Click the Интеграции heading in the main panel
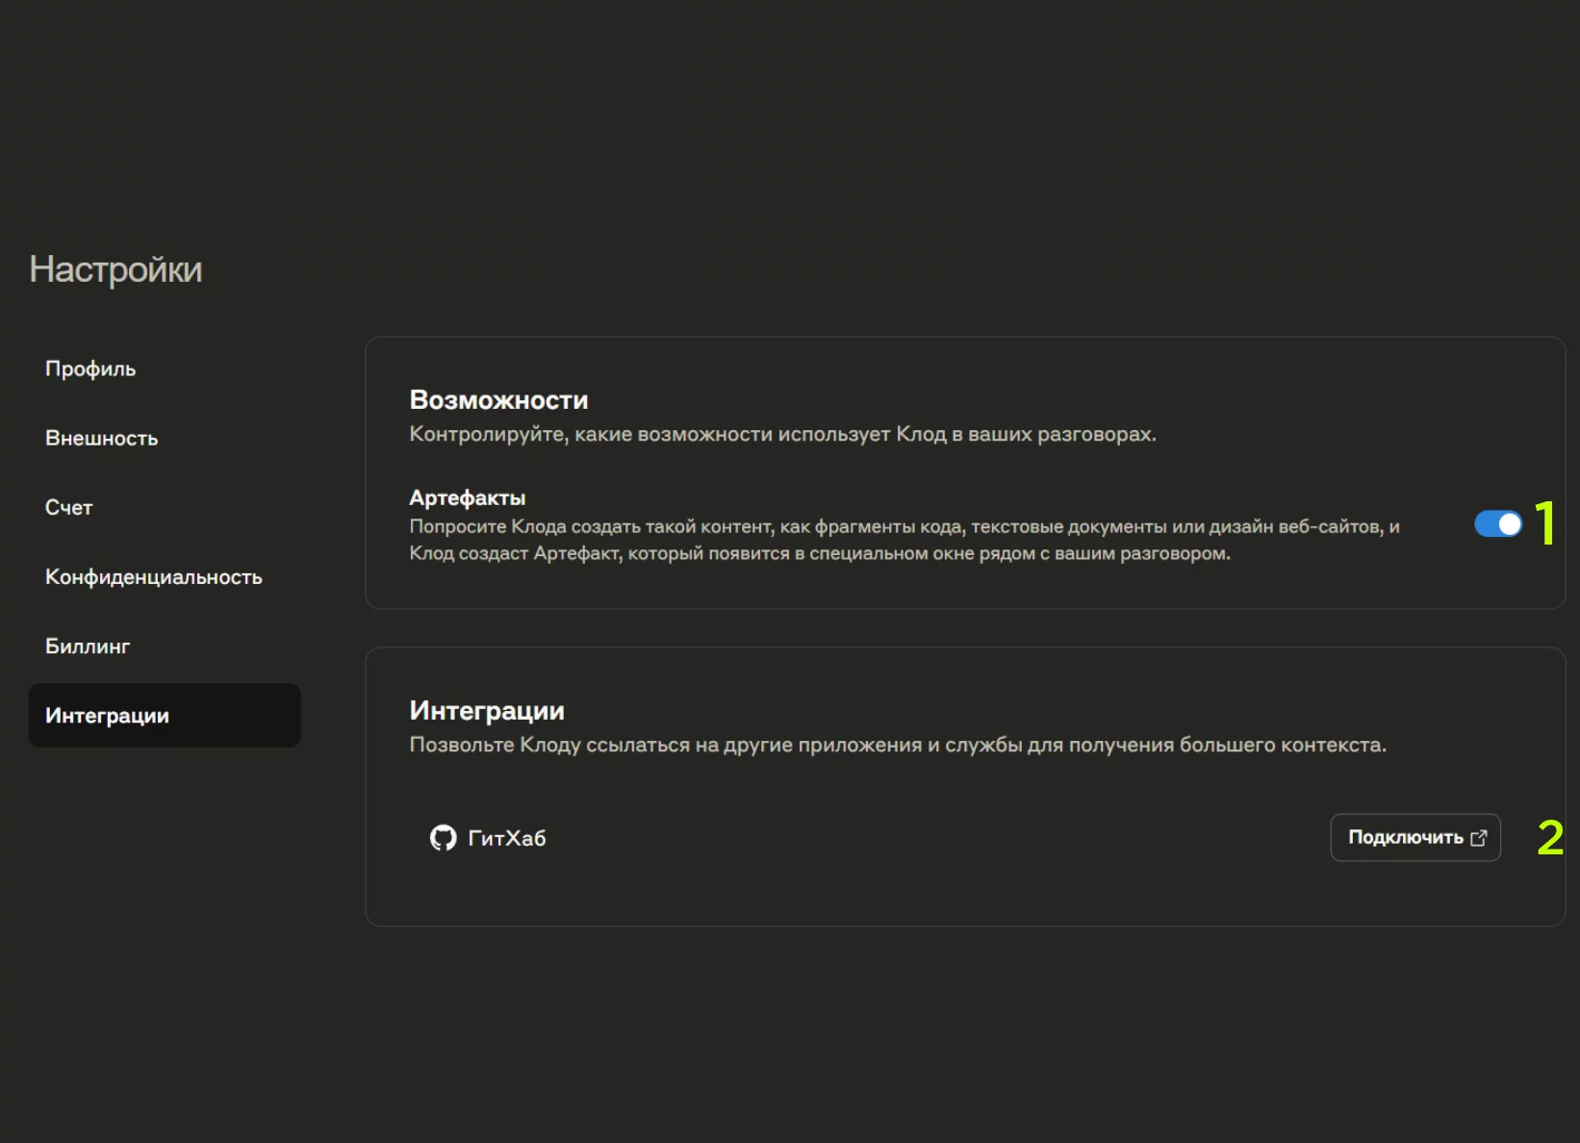Image resolution: width=1580 pixels, height=1143 pixels. coord(487,711)
